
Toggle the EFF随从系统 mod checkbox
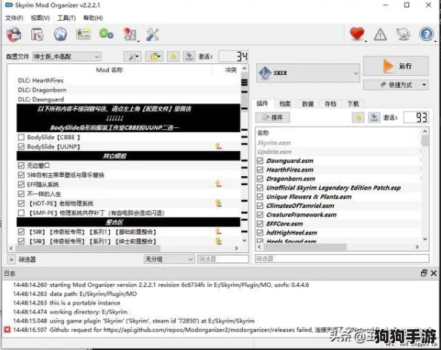coord(21,184)
